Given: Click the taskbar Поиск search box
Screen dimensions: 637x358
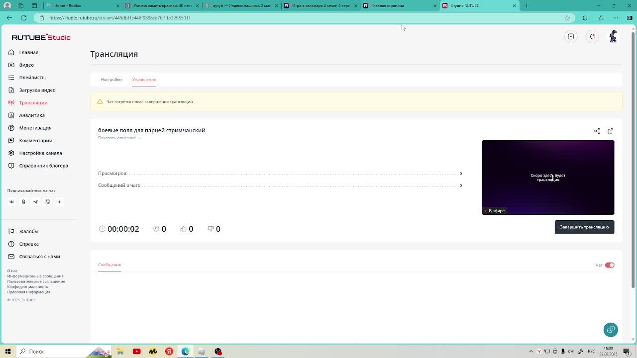Looking at the screenshot, I should click(64, 352).
